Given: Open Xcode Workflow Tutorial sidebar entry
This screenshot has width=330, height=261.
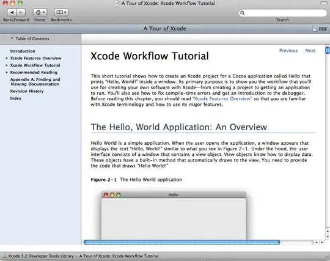Looking at the screenshot, I should point(35,65).
